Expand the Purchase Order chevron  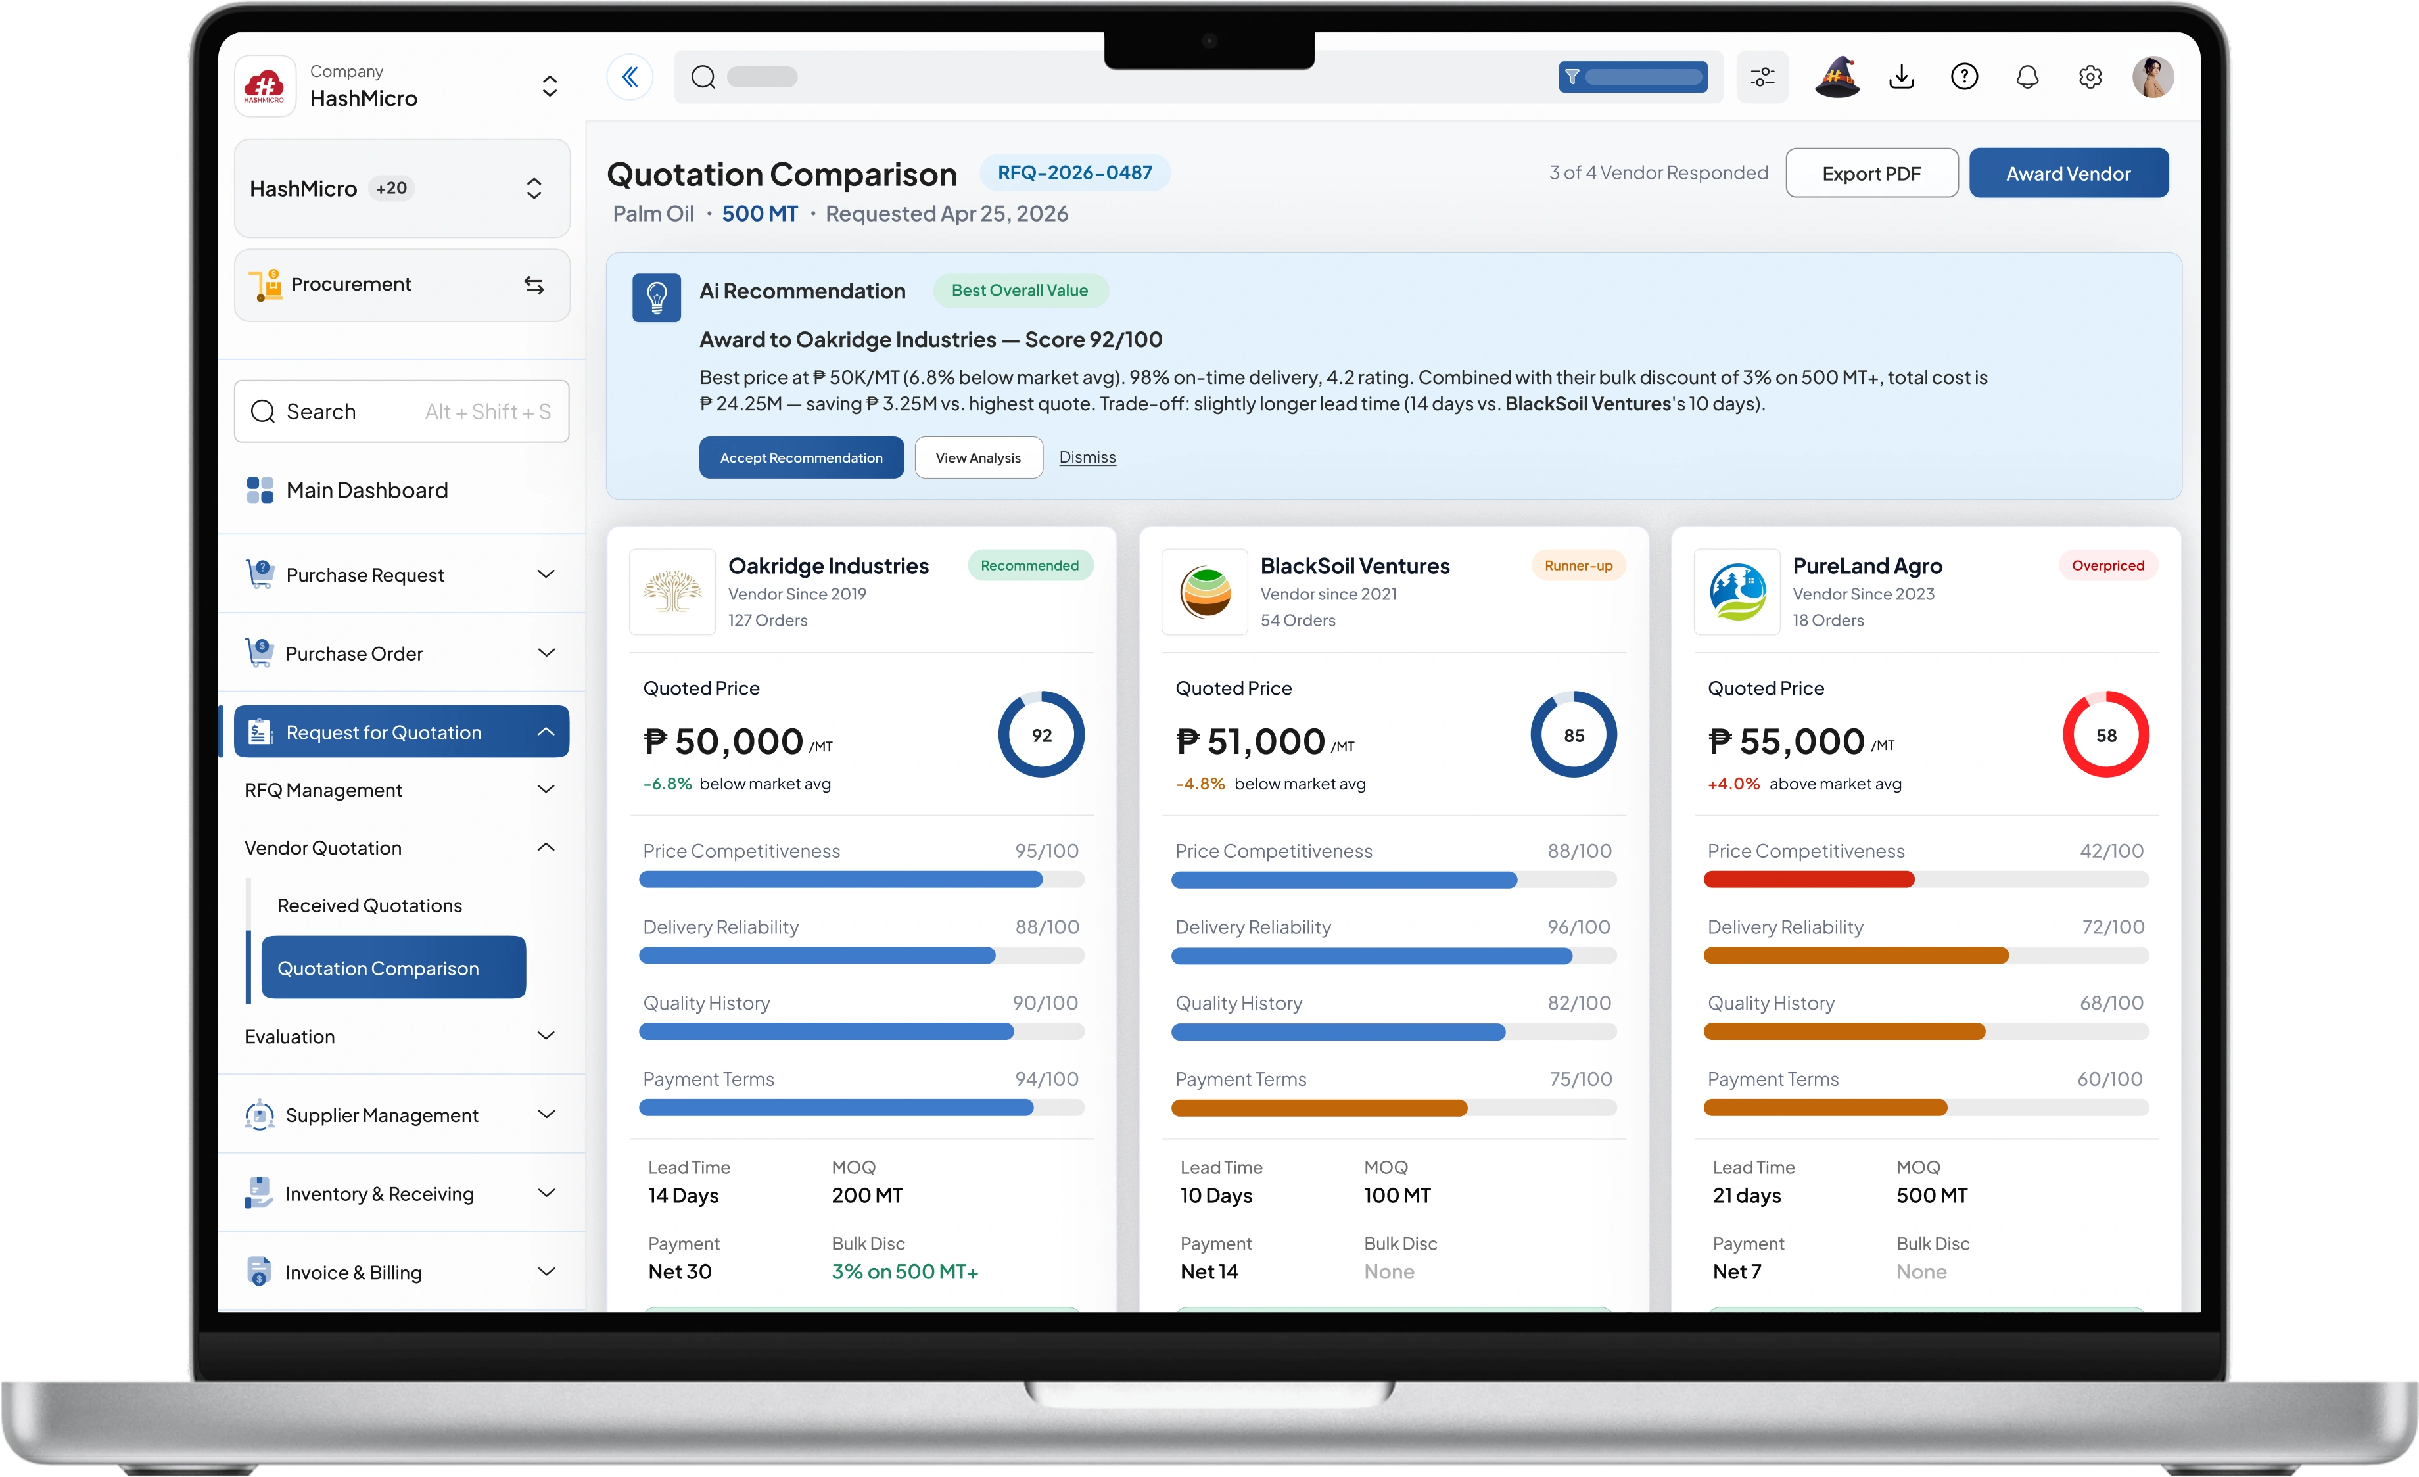[x=546, y=653]
